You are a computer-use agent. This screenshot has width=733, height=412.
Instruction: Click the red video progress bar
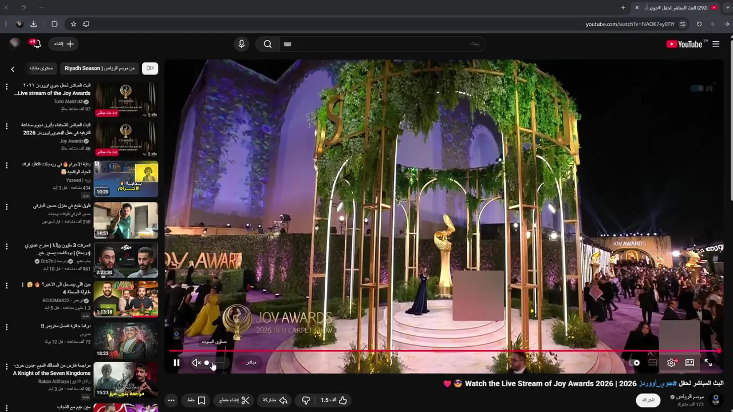coord(444,351)
